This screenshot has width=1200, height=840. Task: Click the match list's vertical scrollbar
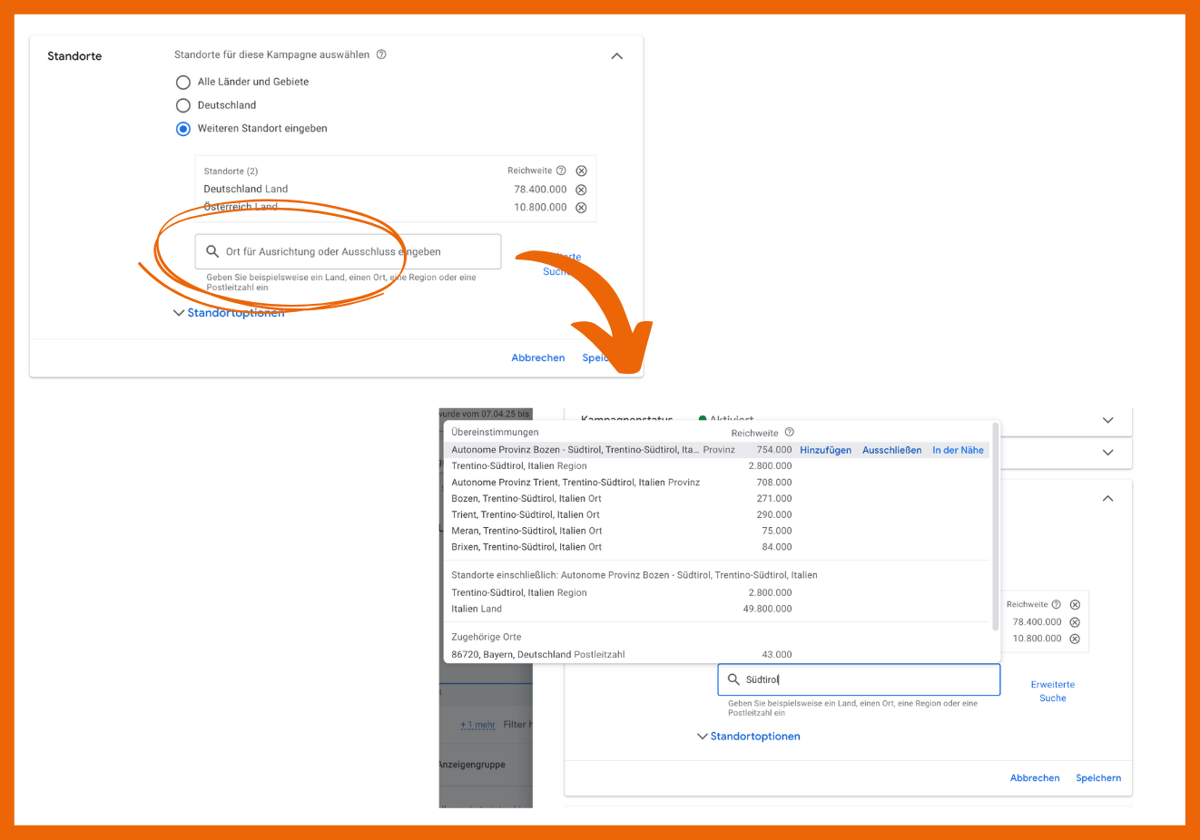[x=996, y=526]
